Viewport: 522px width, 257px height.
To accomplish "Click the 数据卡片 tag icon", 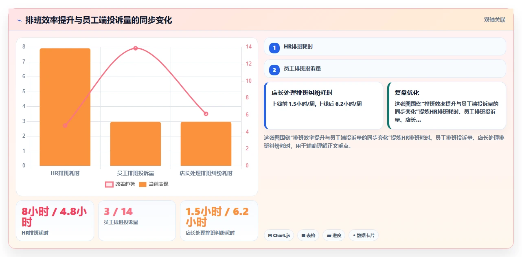I will 354,235.
